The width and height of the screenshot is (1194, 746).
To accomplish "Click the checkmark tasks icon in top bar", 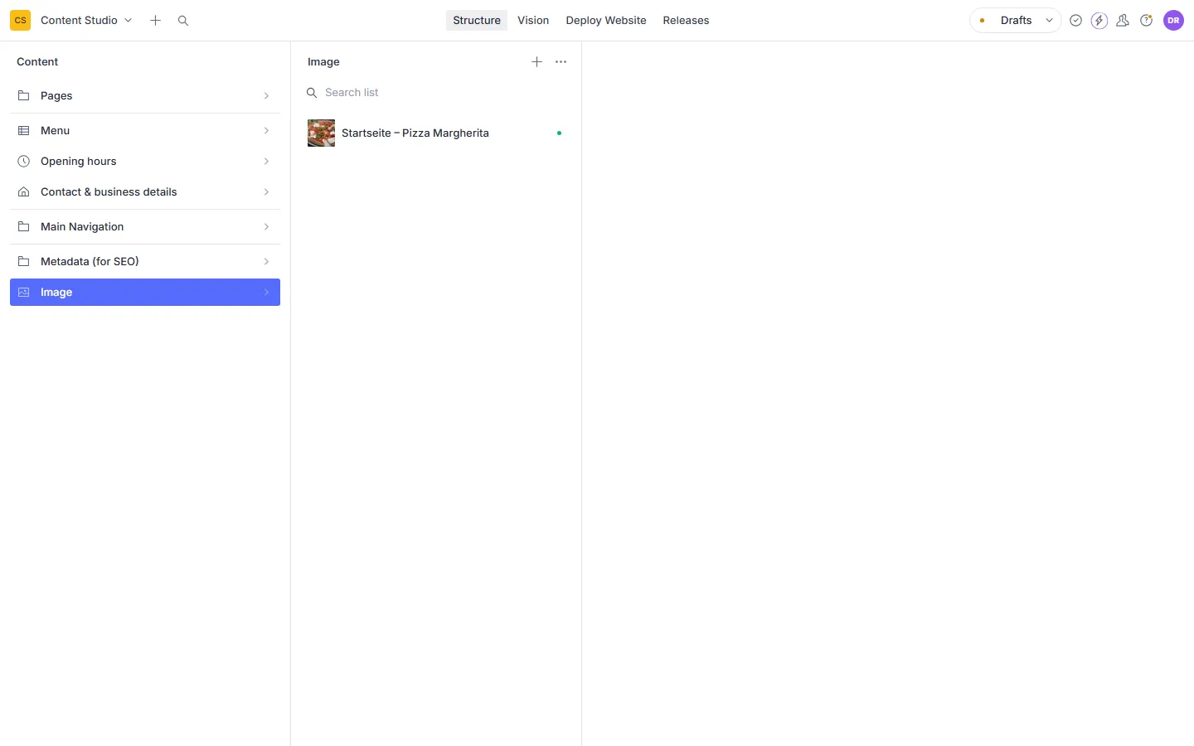I will tap(1075, 20).
